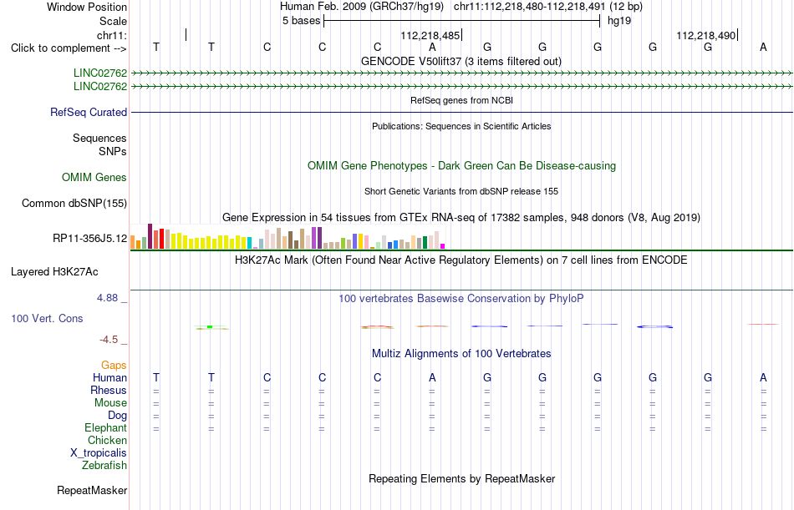The image size is (794, 510).
Task: Click the 'A' base at the sequence row's end
Action: (x=763, y=47)
